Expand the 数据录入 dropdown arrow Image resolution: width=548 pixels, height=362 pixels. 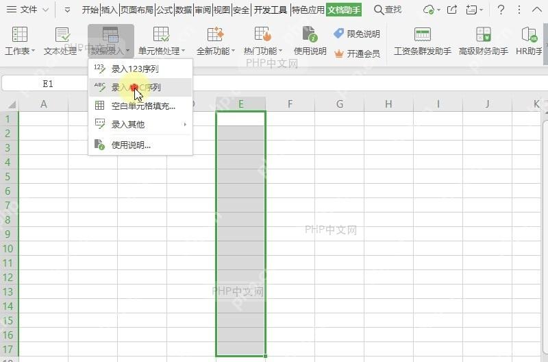pos(127,51)
